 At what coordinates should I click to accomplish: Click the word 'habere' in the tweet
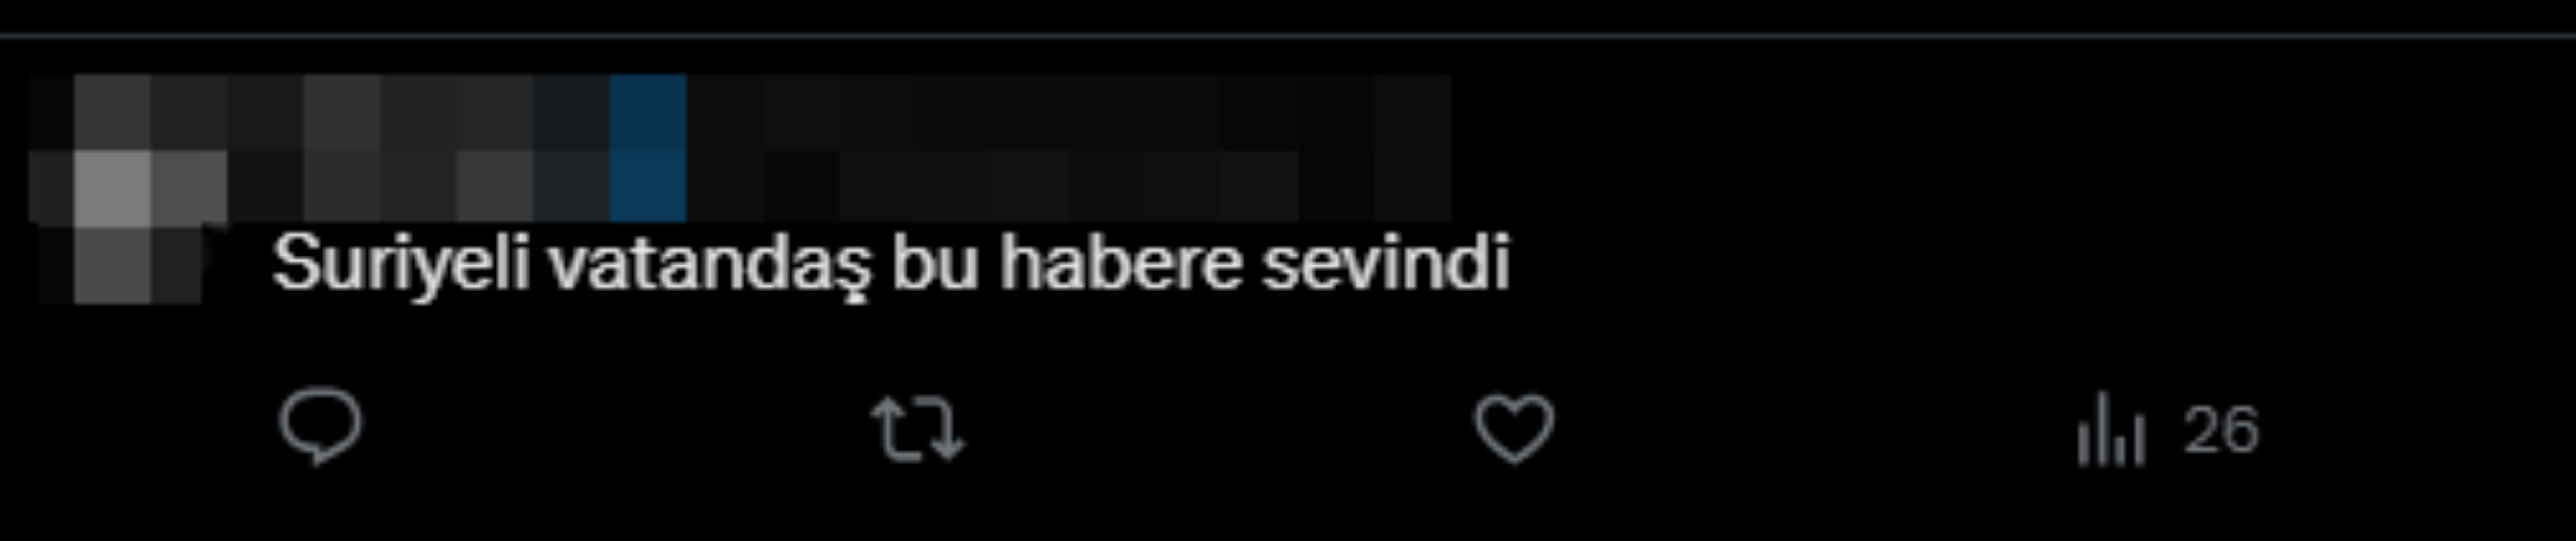coord(1120,263)
